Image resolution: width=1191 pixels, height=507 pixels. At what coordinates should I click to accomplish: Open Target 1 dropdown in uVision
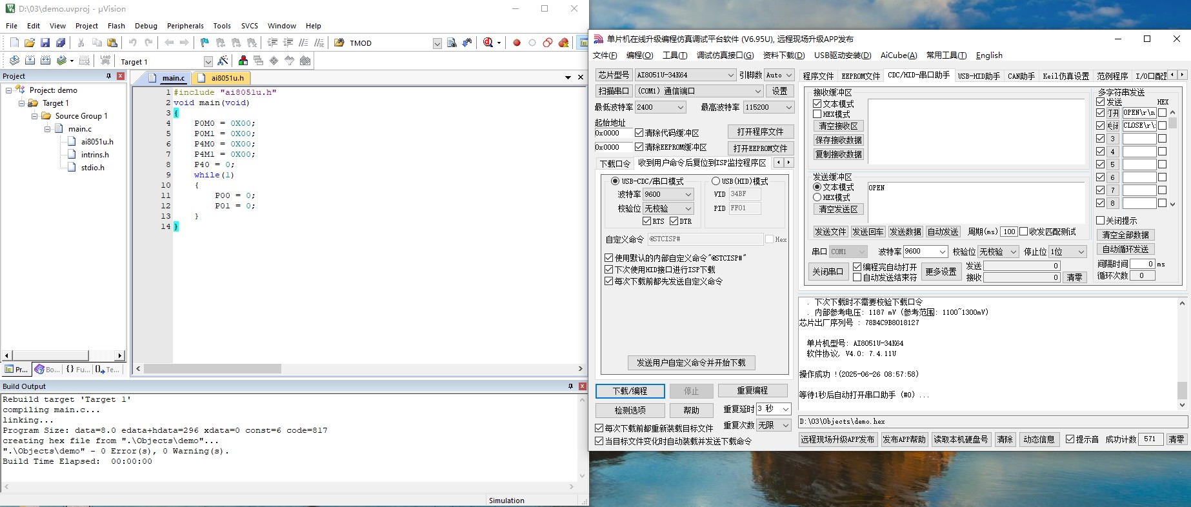pyautogui.click(x=208, y=61)
